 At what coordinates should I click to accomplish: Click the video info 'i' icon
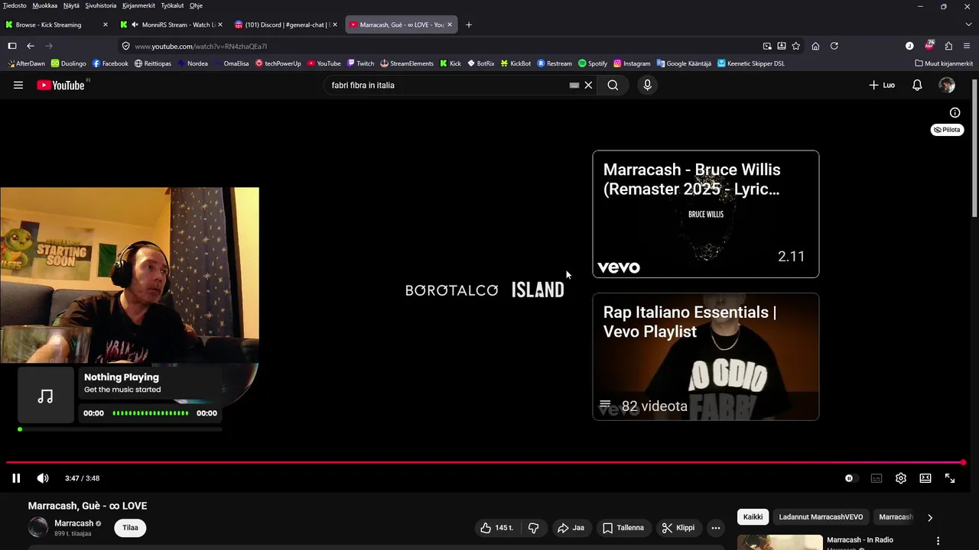pyautogui.click(x=955, y=112)
